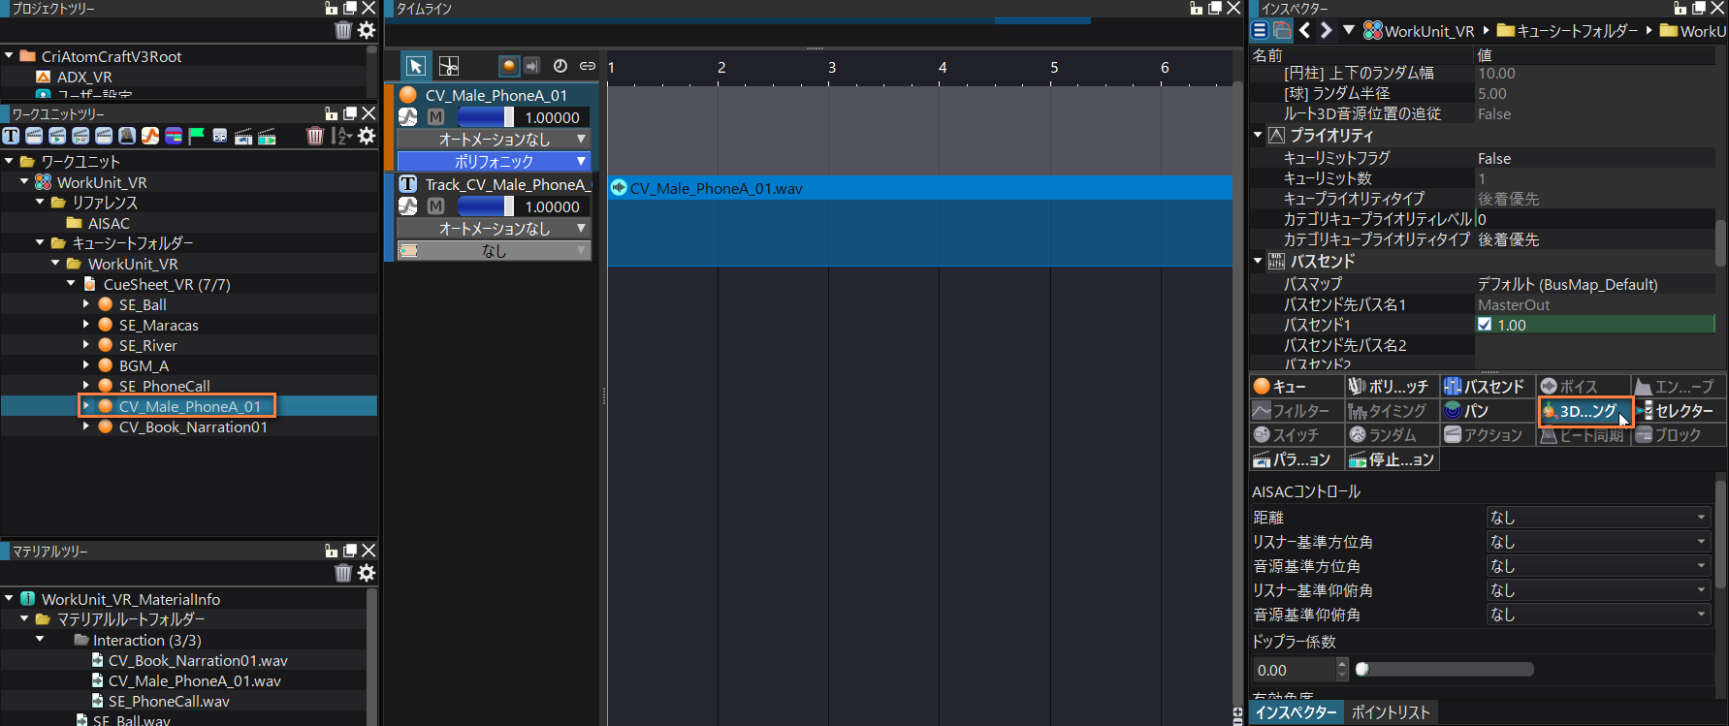Image resolution: width=1729 pixels, height=726 pixels.
Task: Open the パン inspector tab
Action: click(x=1487, y=410)
